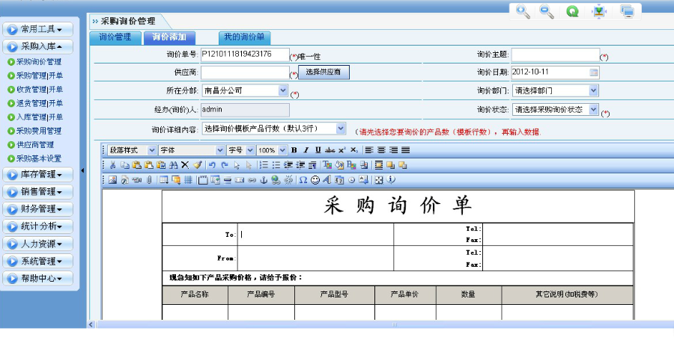Click the 询价主题 input field
674x337 pixels.
[556, 55]
